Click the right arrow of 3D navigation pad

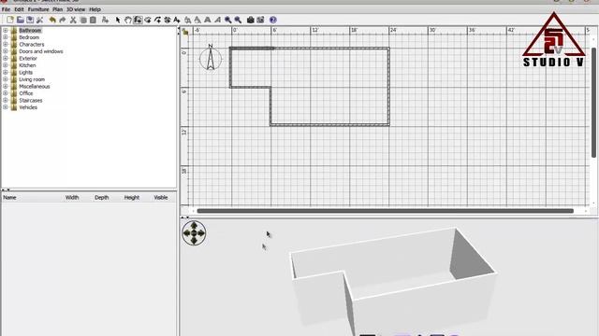pyautogui.click(x=201, y=232)
